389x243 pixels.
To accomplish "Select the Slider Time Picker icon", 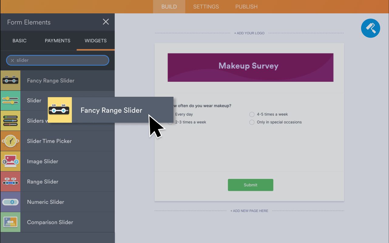I will 10,141.
